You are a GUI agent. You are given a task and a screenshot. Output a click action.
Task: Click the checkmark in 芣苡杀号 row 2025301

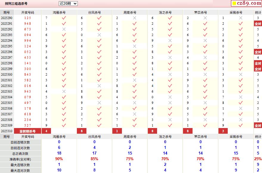(x=205, y=80)
